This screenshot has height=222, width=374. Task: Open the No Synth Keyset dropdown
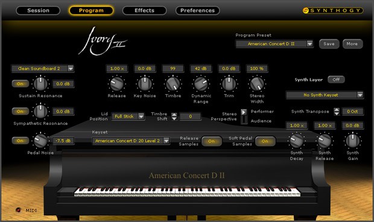click(325, 95)
